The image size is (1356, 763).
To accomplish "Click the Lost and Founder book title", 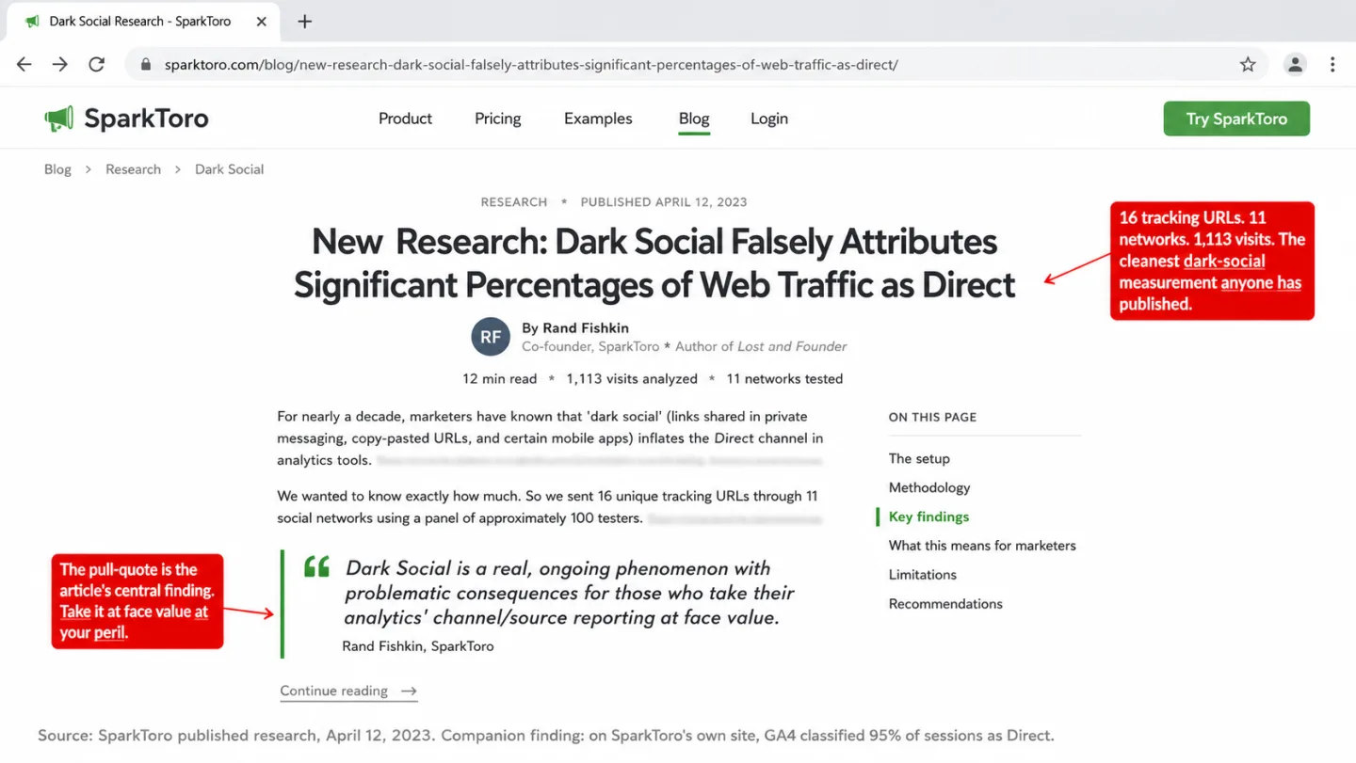I will (x=792, y=346).
